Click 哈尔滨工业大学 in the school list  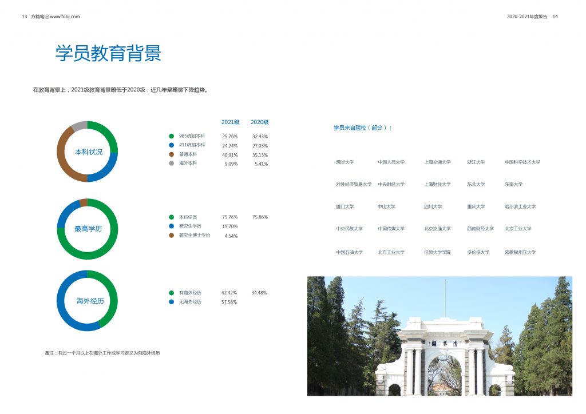coord(520,206)
